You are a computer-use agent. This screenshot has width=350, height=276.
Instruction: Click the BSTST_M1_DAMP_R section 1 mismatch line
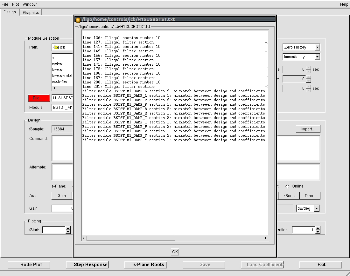coord(174,114)
